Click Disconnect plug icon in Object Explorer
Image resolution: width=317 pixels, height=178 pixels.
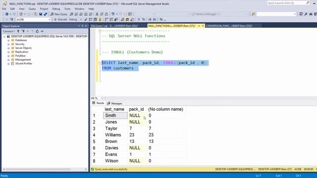pos(23,31)
